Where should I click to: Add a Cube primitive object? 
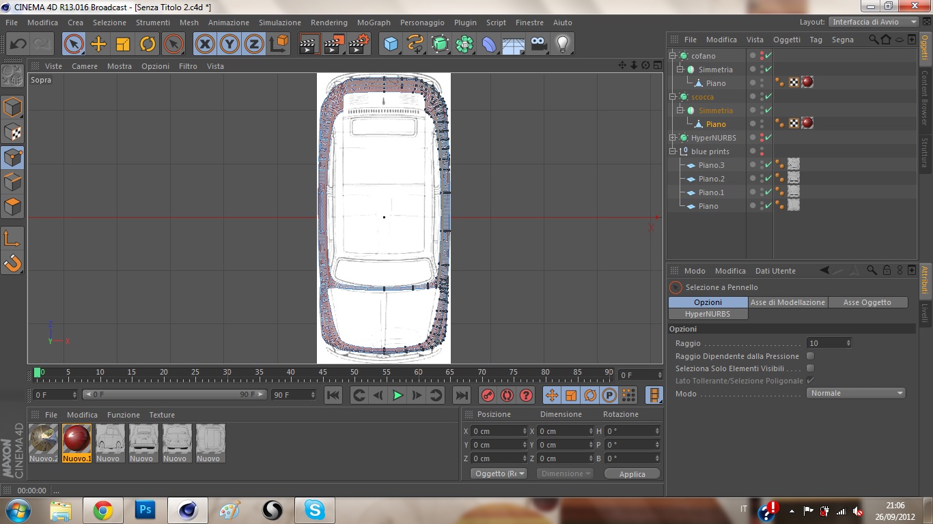[x=391, y=44]
